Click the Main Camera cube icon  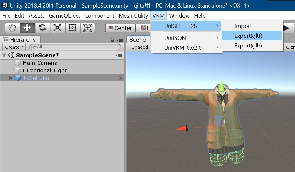pyautogui.click(x=18, y=63)
